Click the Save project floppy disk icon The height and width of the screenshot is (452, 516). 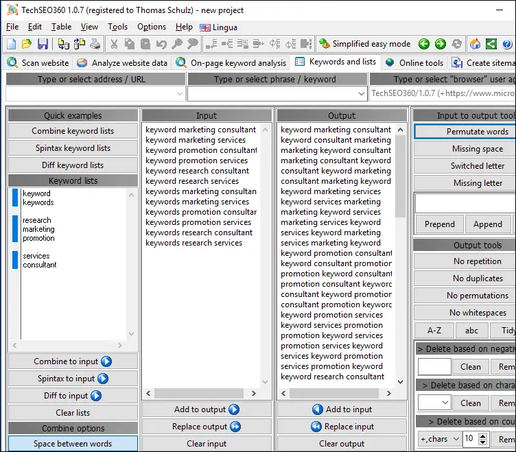(43, 44)
